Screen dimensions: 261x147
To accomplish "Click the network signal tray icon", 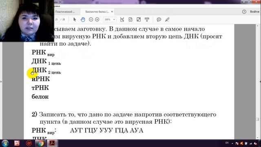I will coord(250,143).
